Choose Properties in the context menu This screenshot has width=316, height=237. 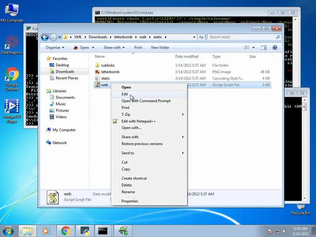pyautogui.click(x=149, y=201)
